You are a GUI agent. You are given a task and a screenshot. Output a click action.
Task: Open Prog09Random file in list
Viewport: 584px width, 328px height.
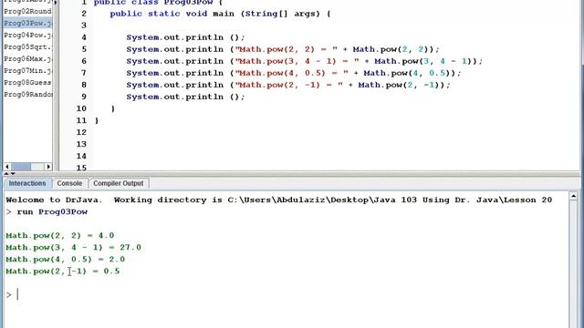27,95
